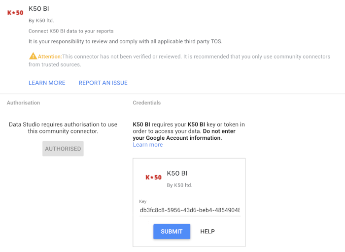Screen dimensions: 345x252
Task: Submit the K50 BI key
Action: tap(172, 231)
